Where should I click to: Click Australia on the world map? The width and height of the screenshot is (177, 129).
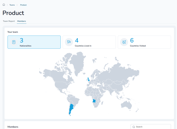point(126,105)
